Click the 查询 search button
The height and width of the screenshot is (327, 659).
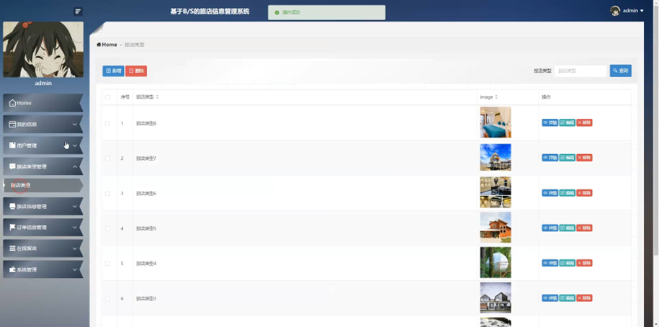coord(620,71)
